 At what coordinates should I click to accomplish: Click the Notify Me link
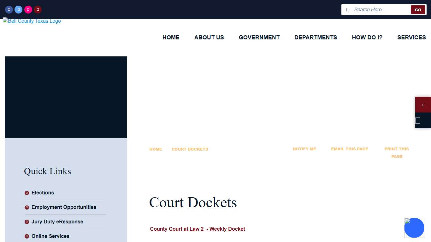(304, 149)
